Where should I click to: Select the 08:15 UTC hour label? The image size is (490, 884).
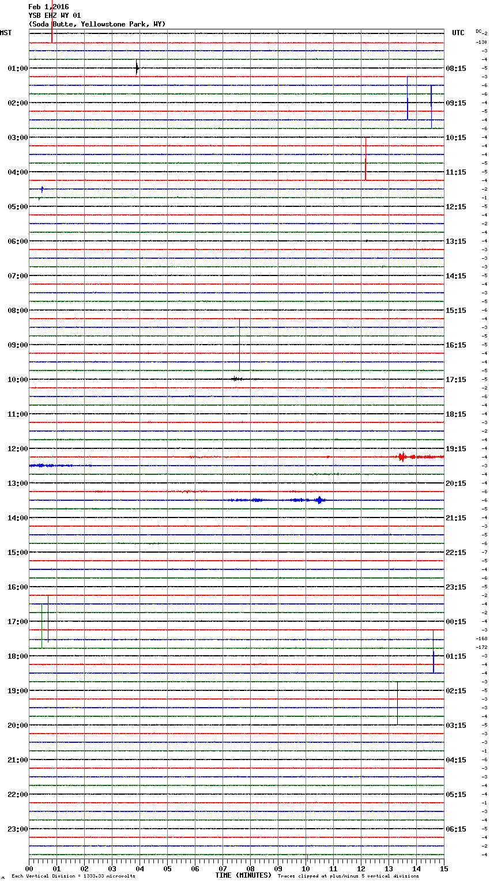coord(456,69)
